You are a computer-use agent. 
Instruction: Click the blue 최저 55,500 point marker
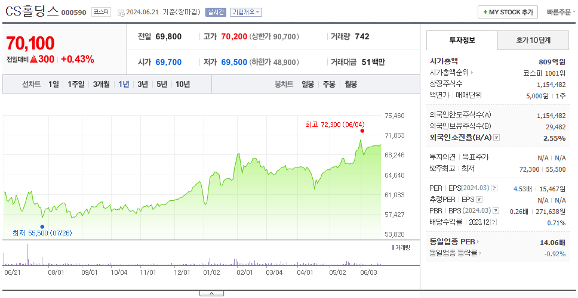point(42,226)
